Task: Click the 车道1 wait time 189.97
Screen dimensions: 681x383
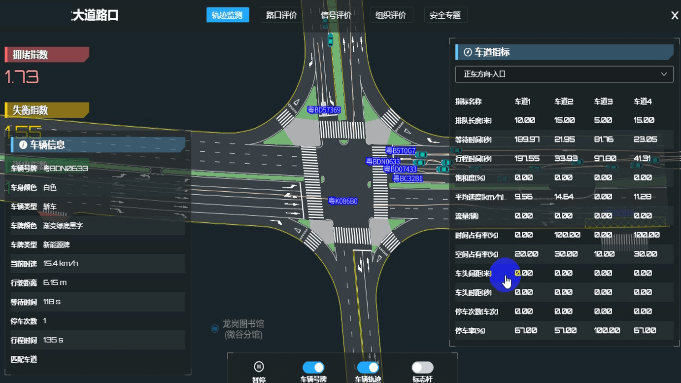Action: coord(527,139)
